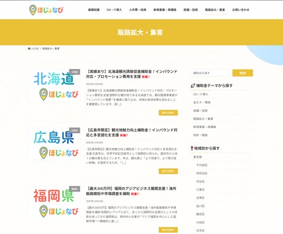This screenshot has height=234, width=283.
Task: Select 大田区 in the region list
Action: coord(201,222)
